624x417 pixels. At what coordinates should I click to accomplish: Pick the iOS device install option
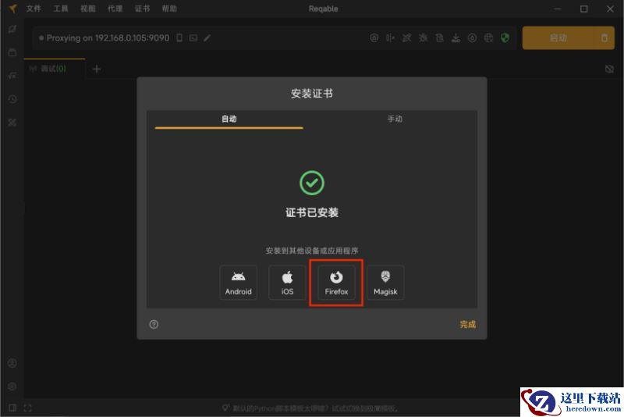(287, 283)
